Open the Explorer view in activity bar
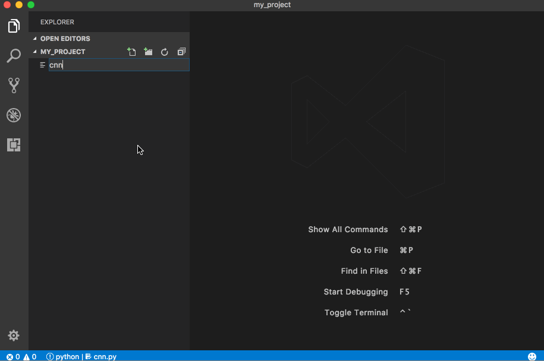The width and height of the screenshot is (544, 361). [14, 26]
